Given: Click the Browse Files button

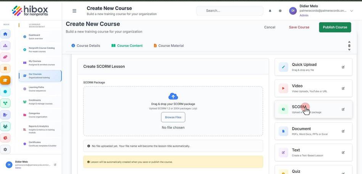Looking at the screenshot, I should coord(173,117).
